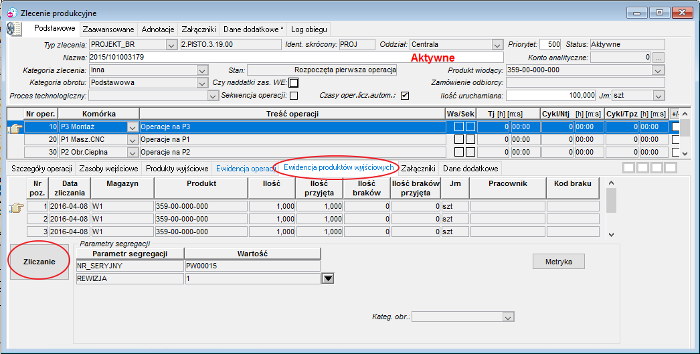Image resolution: width=700 pixels, height=354 pixels.
Task: Expand the Typ zlecenia dropdown
Action: pyautogui.click(x=171, y=45)
